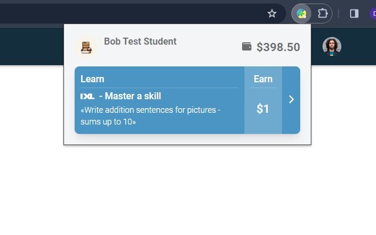Screen dimensions: 376x235
Task: Select the Bob Test Student name
Action: tap(140, 41)
